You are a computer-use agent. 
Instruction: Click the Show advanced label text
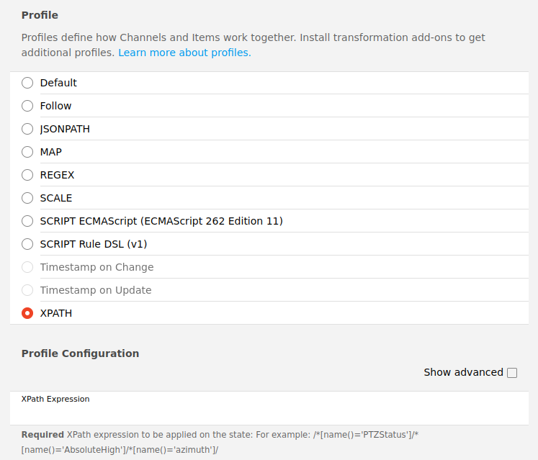pyautogui.click(x=463, y=372)
